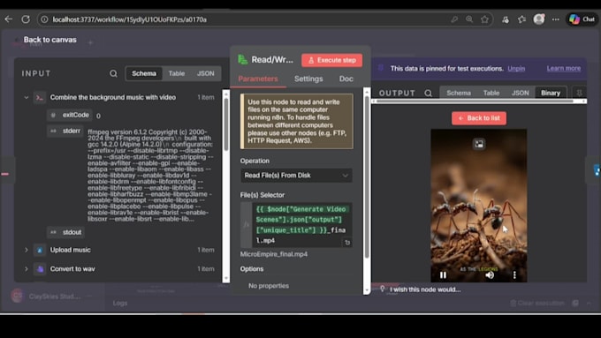Open Learn more link about pinning

coord(564,68)
